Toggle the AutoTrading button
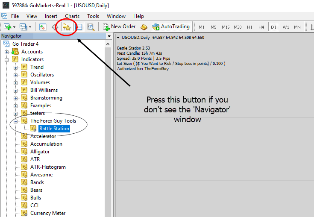This screenshot has height=217, width=314. point(171,26)
